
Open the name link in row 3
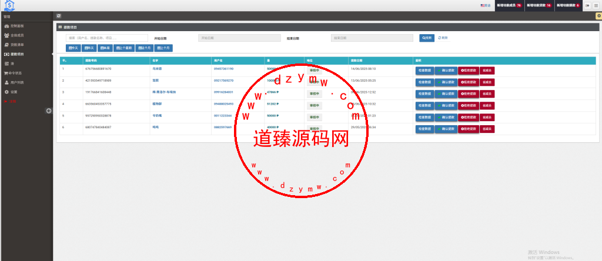tap(164, 92)
